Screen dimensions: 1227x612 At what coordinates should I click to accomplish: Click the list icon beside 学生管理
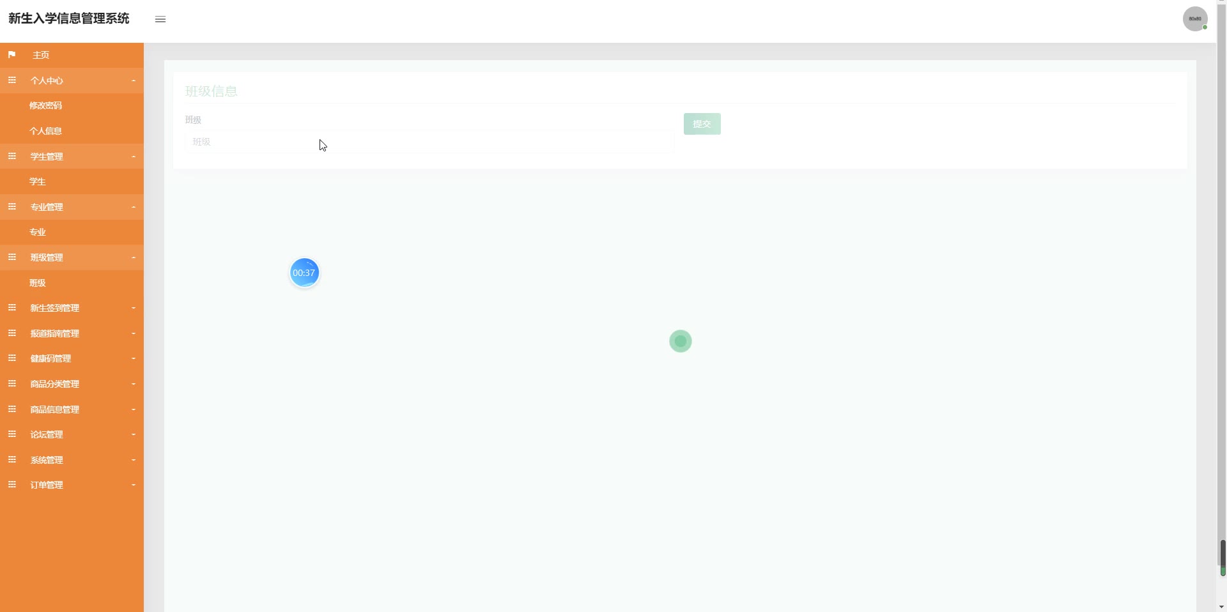tap(12, 156)
